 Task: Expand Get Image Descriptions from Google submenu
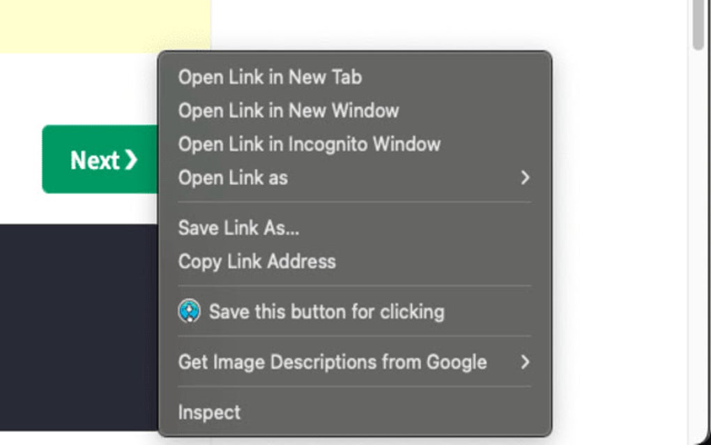[x=332, y=362]
